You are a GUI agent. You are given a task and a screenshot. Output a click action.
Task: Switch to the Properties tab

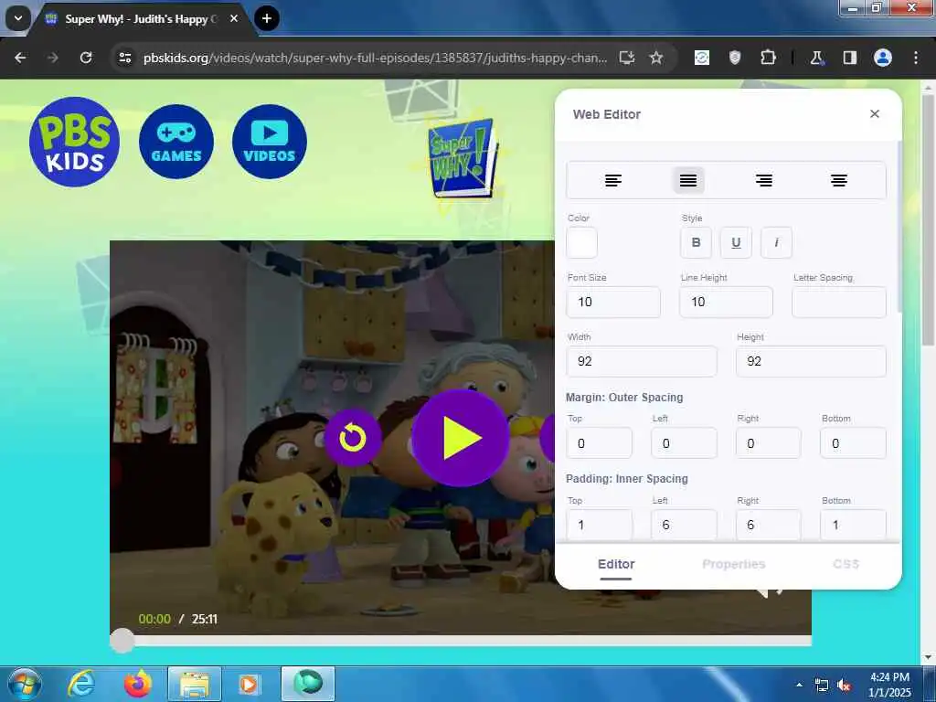pyautogui.click(x=734, y=564)
